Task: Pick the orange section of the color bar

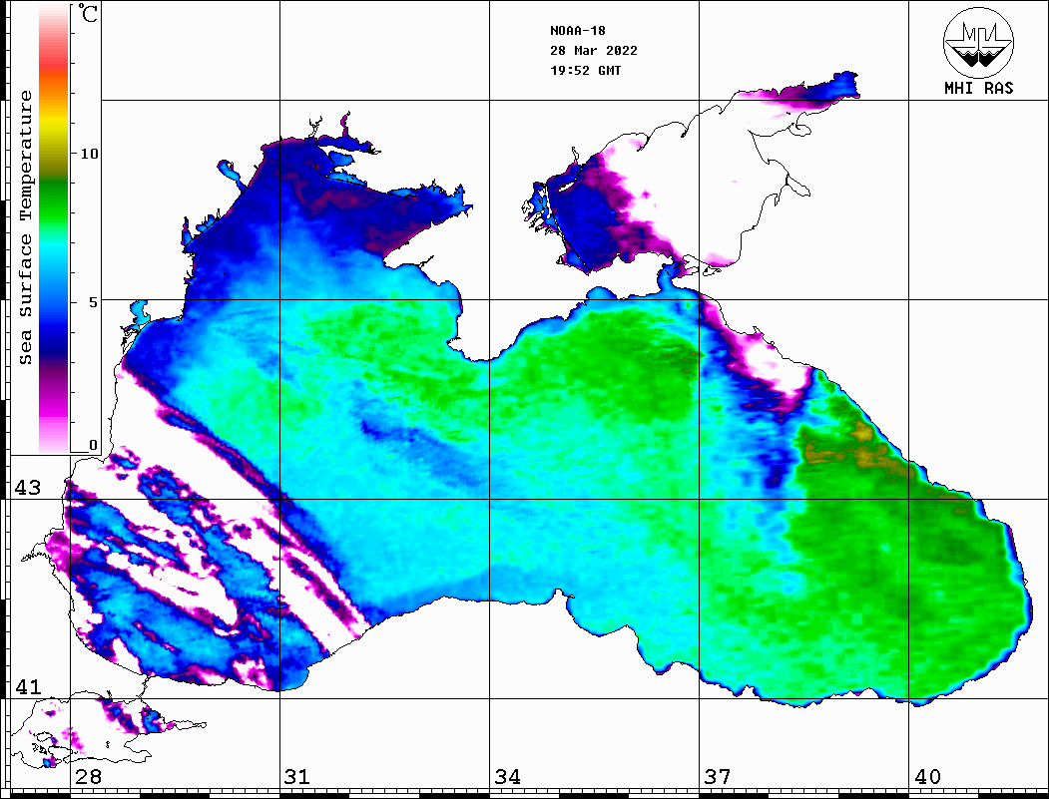Action: 54,84
